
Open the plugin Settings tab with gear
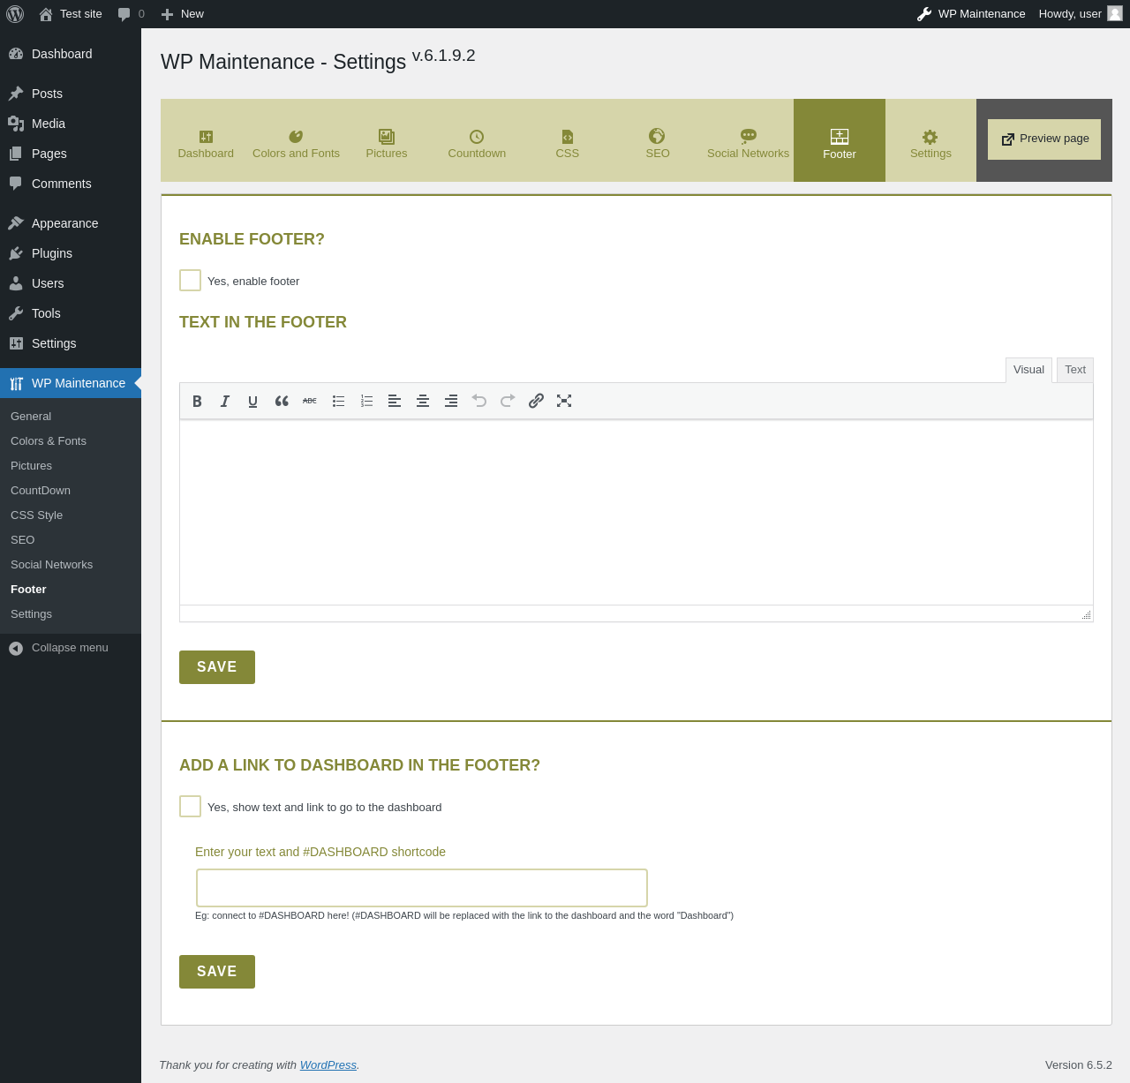tap(930, 140)
